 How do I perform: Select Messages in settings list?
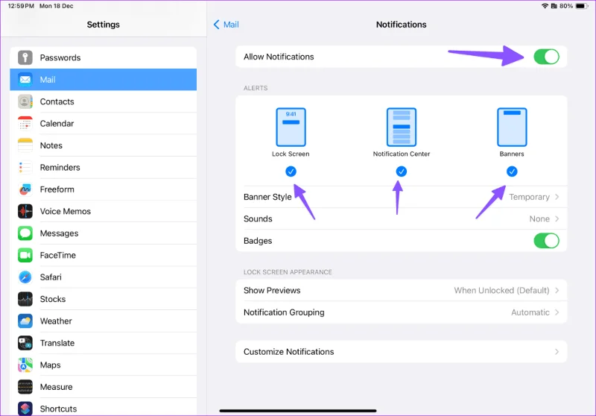pos(104,233)
